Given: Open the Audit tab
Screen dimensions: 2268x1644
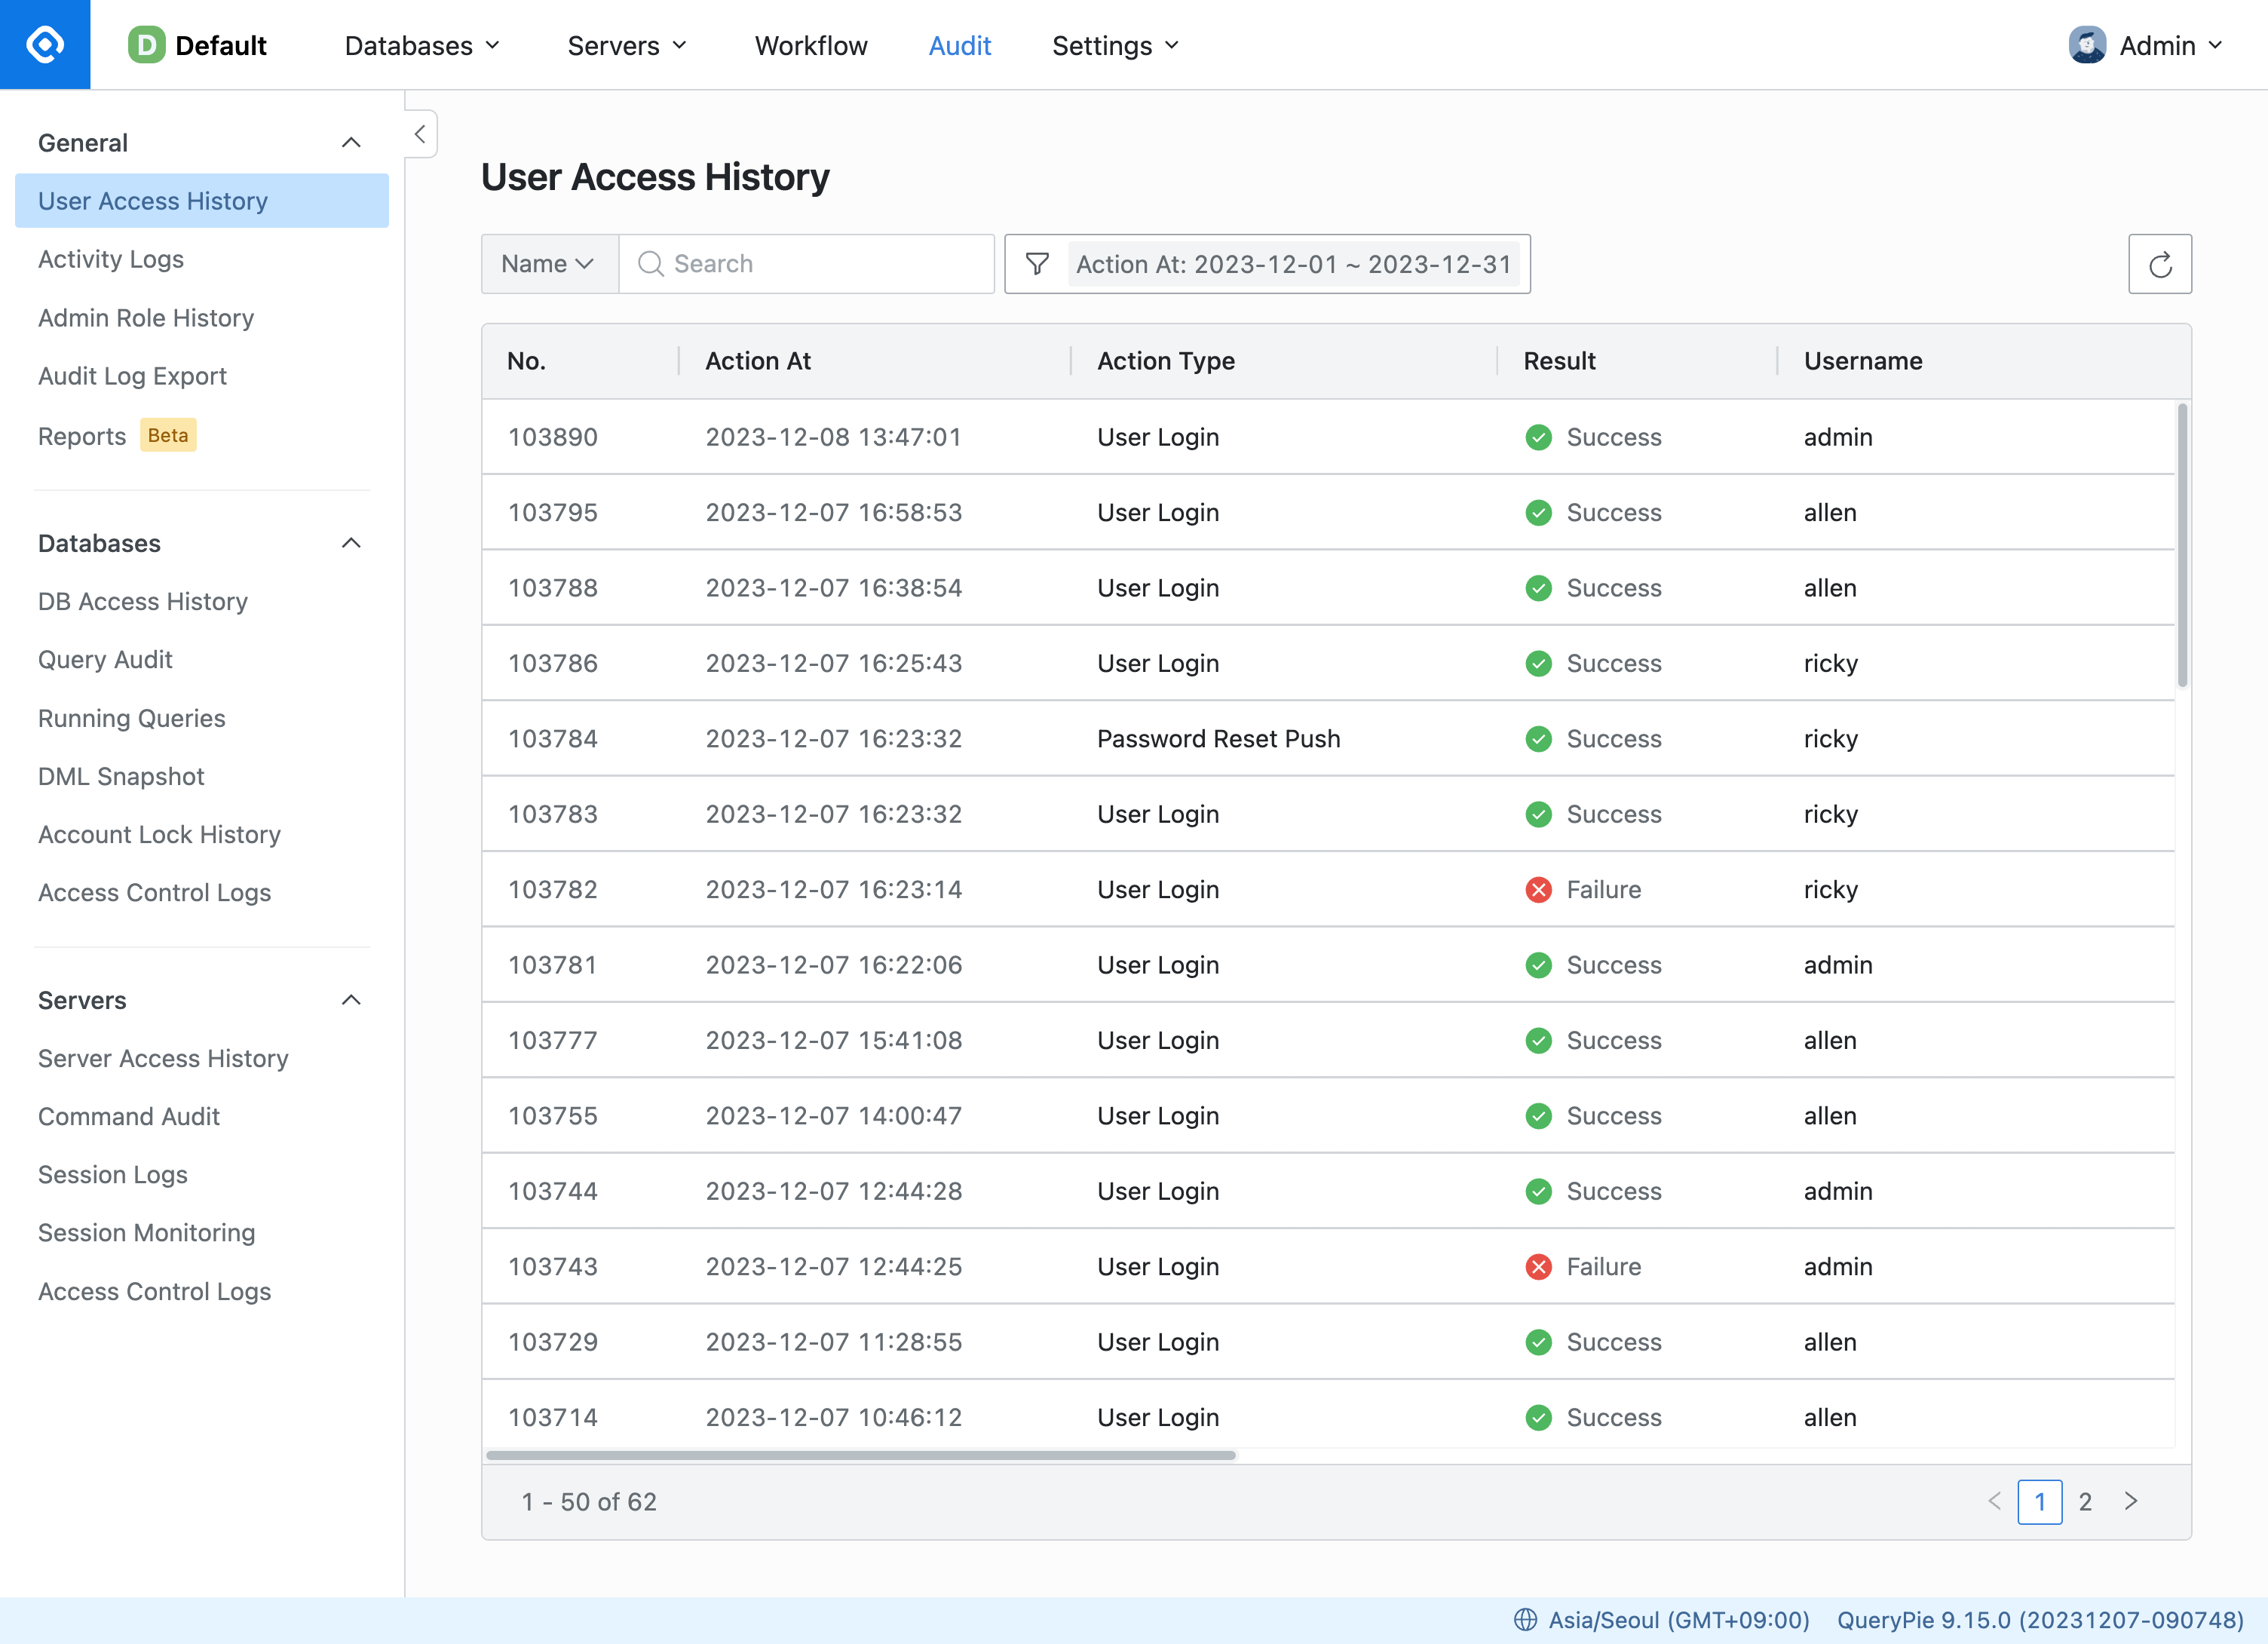Looking at the screenshot, I should [x=960, y=45].
